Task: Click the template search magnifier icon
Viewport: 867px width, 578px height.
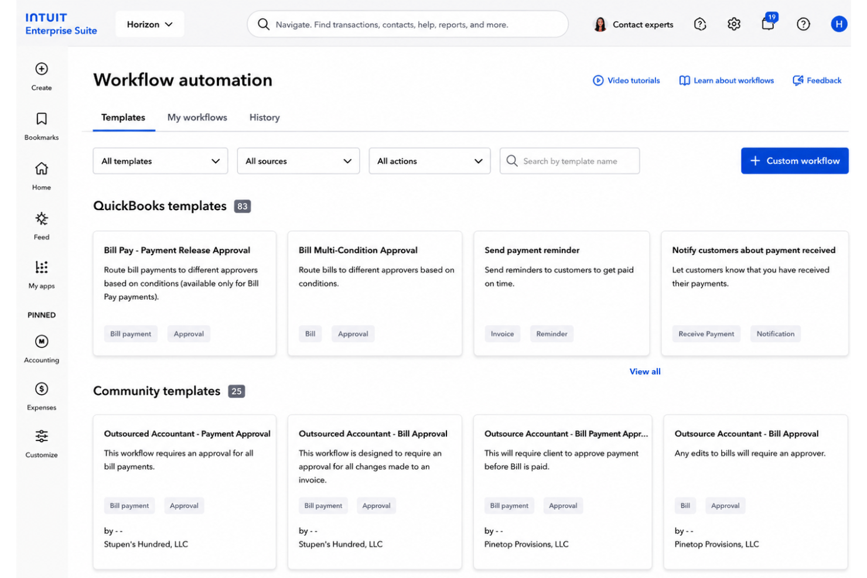Action: point(512,160)
